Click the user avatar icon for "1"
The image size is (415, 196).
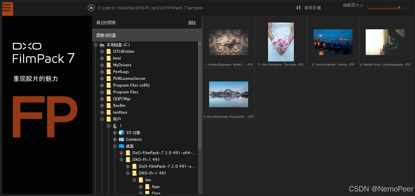[x=115, y=126]
